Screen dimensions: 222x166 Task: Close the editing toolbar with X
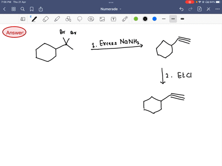[x=209, y=9]
